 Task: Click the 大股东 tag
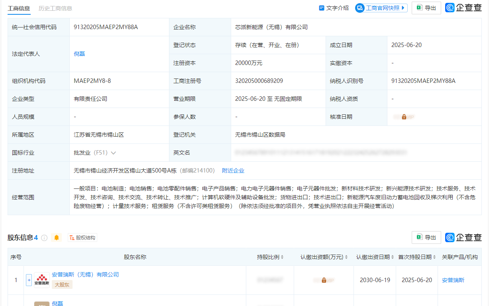[x=62, y=284]
